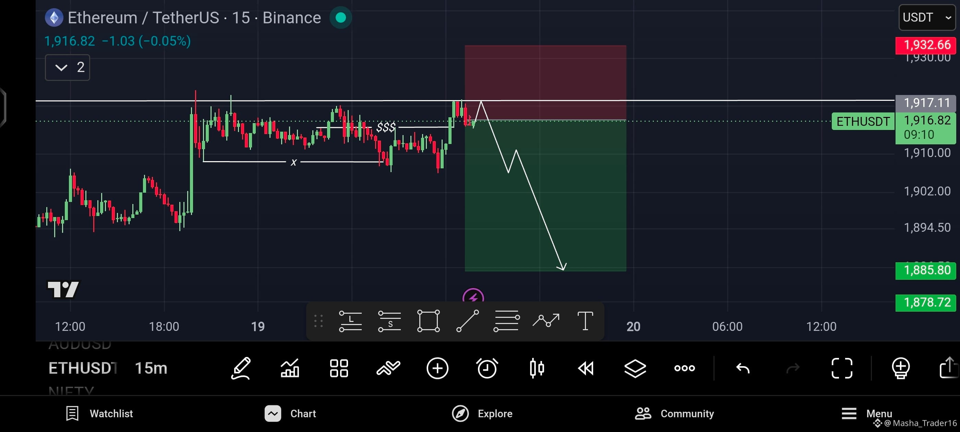Open the object tree layers icon
Image resolution: width=960 pixels, height=432 pixels.
point(635,368)
